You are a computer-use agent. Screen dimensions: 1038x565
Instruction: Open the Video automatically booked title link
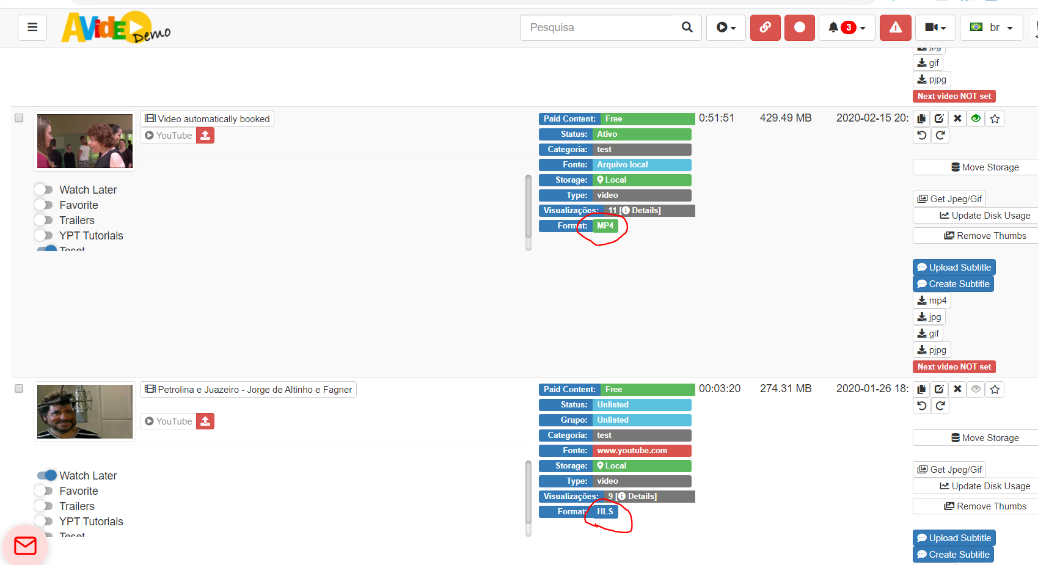click(x=207, y=118)
